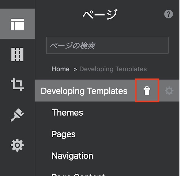180x176 pixels.
Task: Select the partially visible Page Content entry
Action: pos(78,174)
